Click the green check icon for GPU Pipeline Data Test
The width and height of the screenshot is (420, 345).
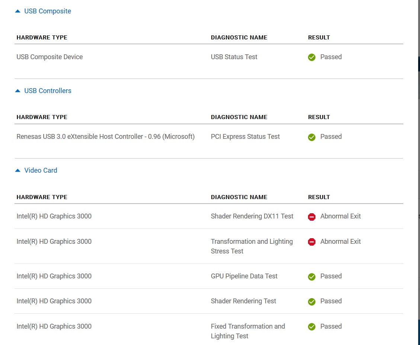[312, 277]
